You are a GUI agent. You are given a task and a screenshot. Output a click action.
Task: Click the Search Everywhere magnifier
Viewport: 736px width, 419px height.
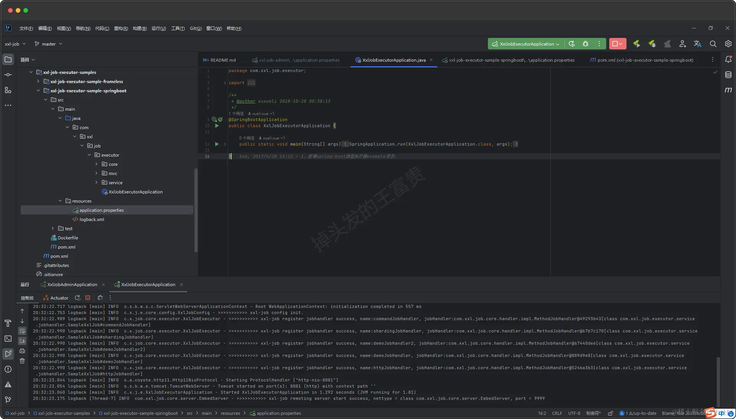pos(713,44)
